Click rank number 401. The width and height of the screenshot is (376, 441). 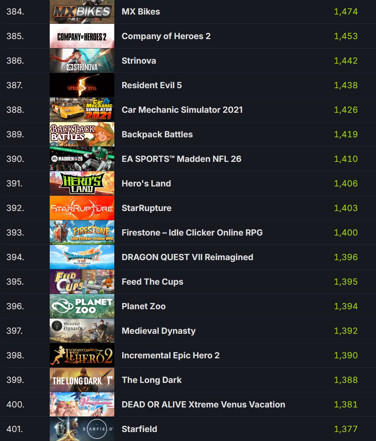pos(15,429)
